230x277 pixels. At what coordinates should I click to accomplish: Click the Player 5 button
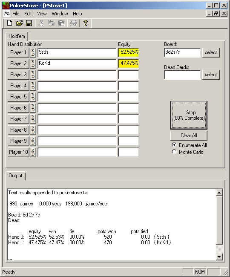pos(18,97)
